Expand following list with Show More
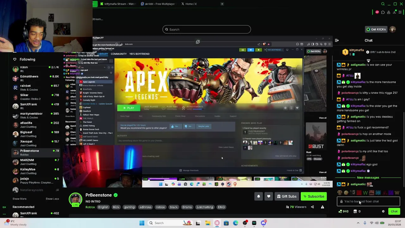This screenshot has width=405, height=228. tap(19, 199)
